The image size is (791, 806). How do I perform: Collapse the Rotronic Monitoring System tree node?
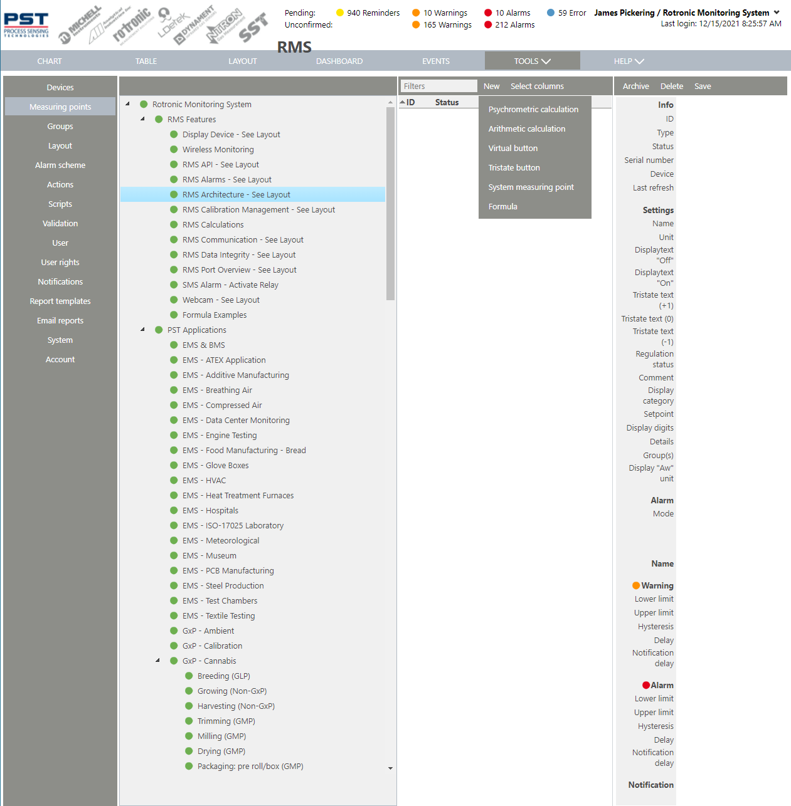pyautogui.click(x=127, y=104)
